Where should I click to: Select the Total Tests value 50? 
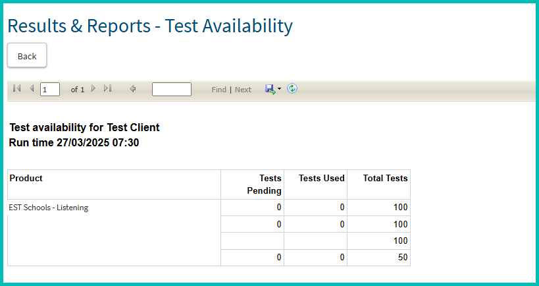point(379,258)
